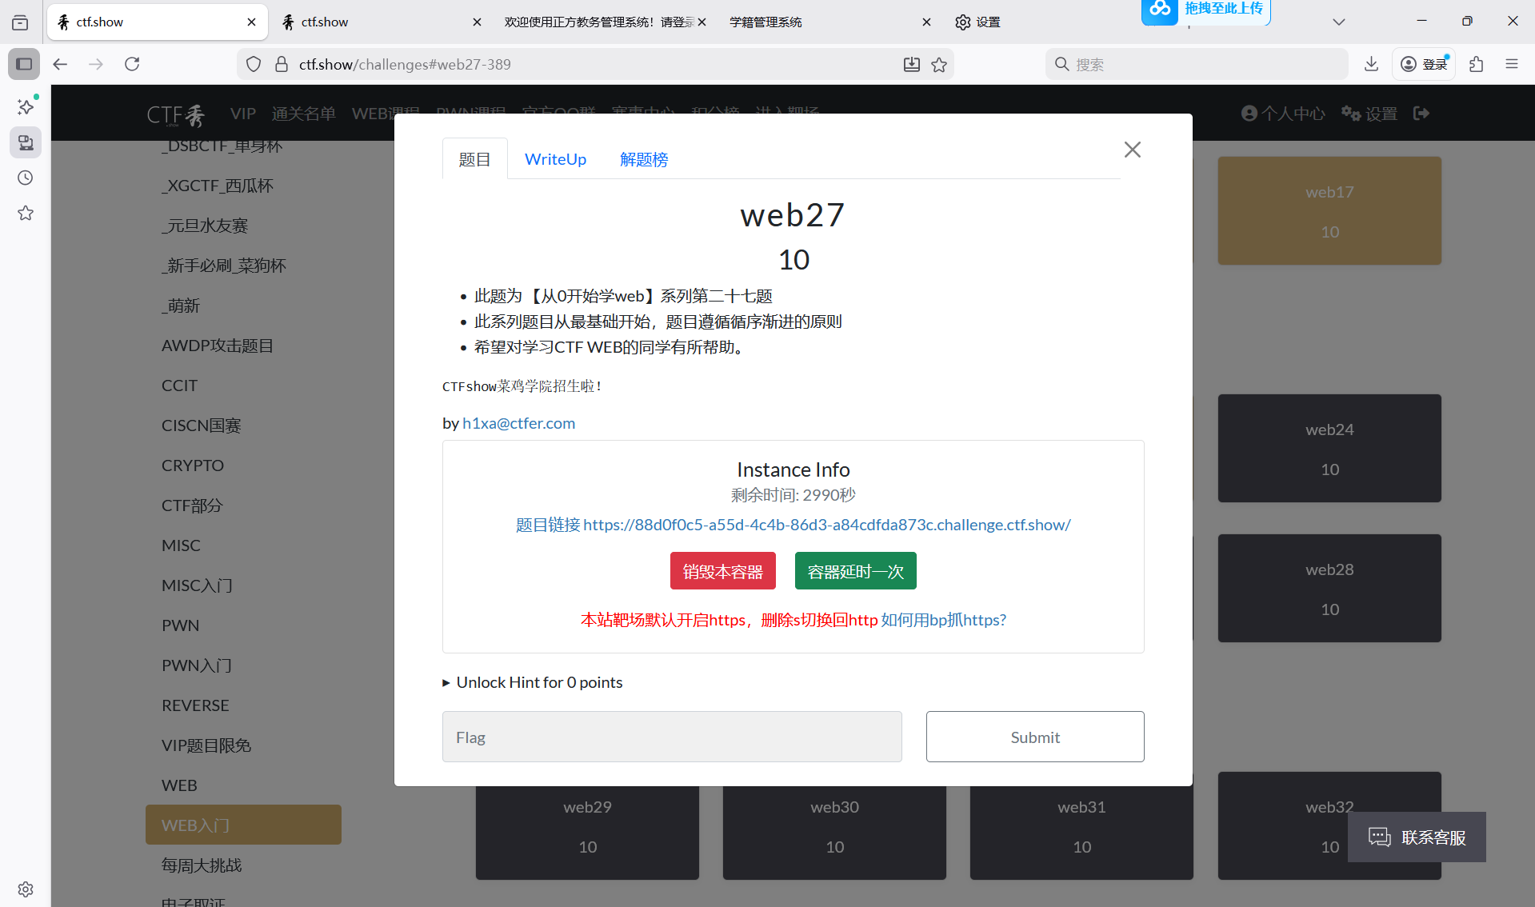Submit the flag

click(1035, 737)
